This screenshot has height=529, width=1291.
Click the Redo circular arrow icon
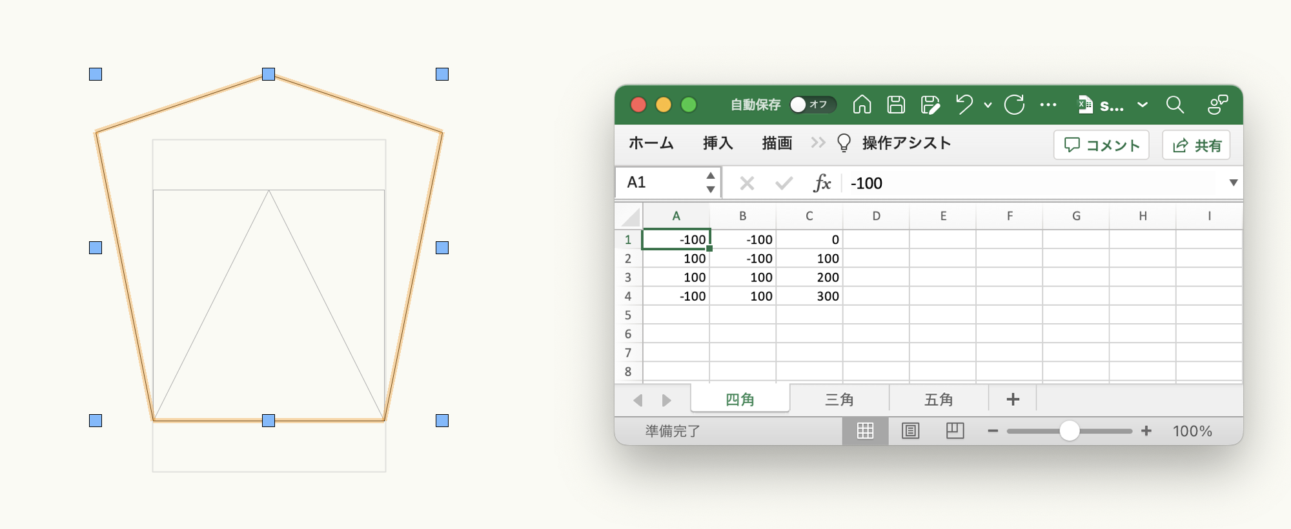tap(1015, 104)
